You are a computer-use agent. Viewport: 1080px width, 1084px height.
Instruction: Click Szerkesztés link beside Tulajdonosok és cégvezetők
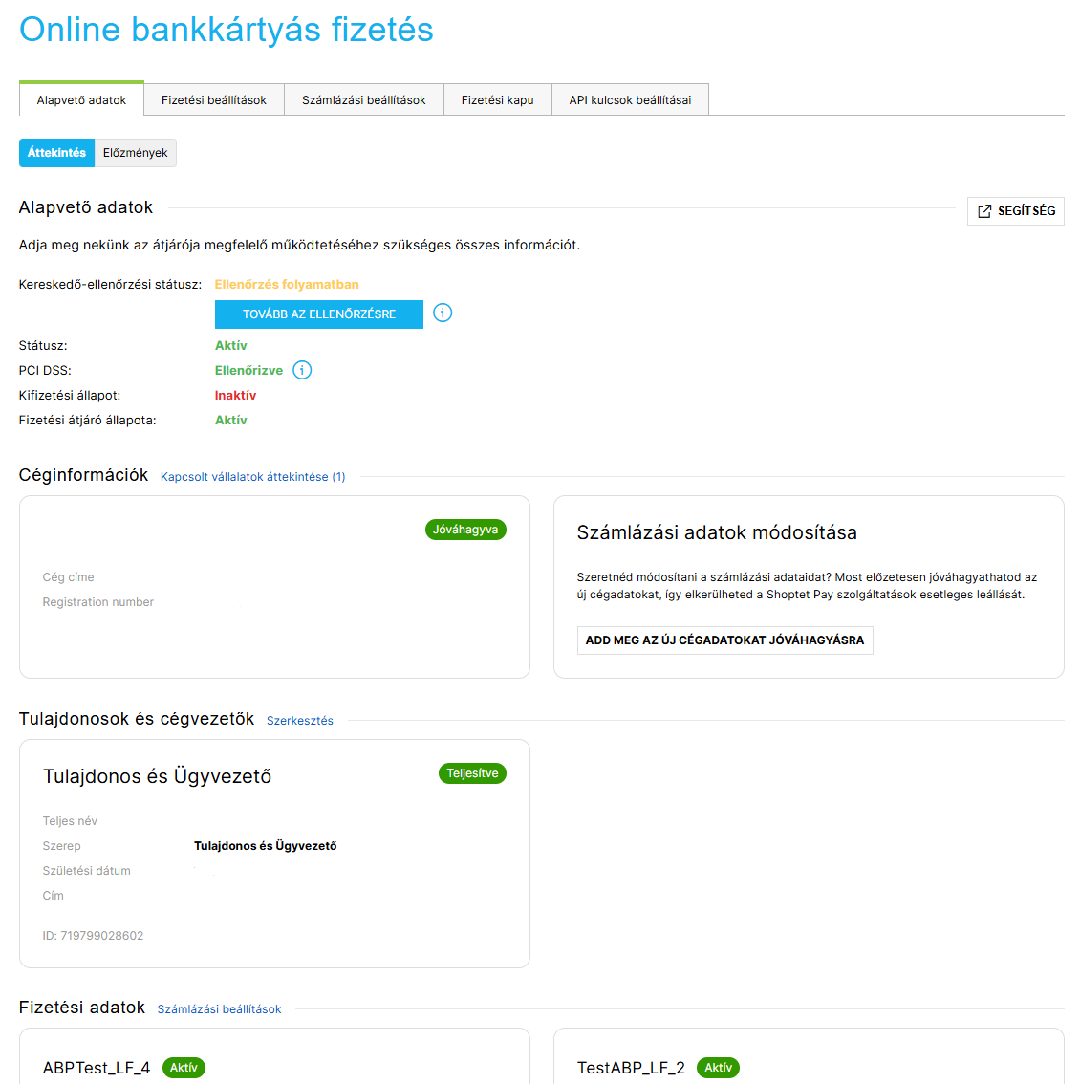point(300,721)
